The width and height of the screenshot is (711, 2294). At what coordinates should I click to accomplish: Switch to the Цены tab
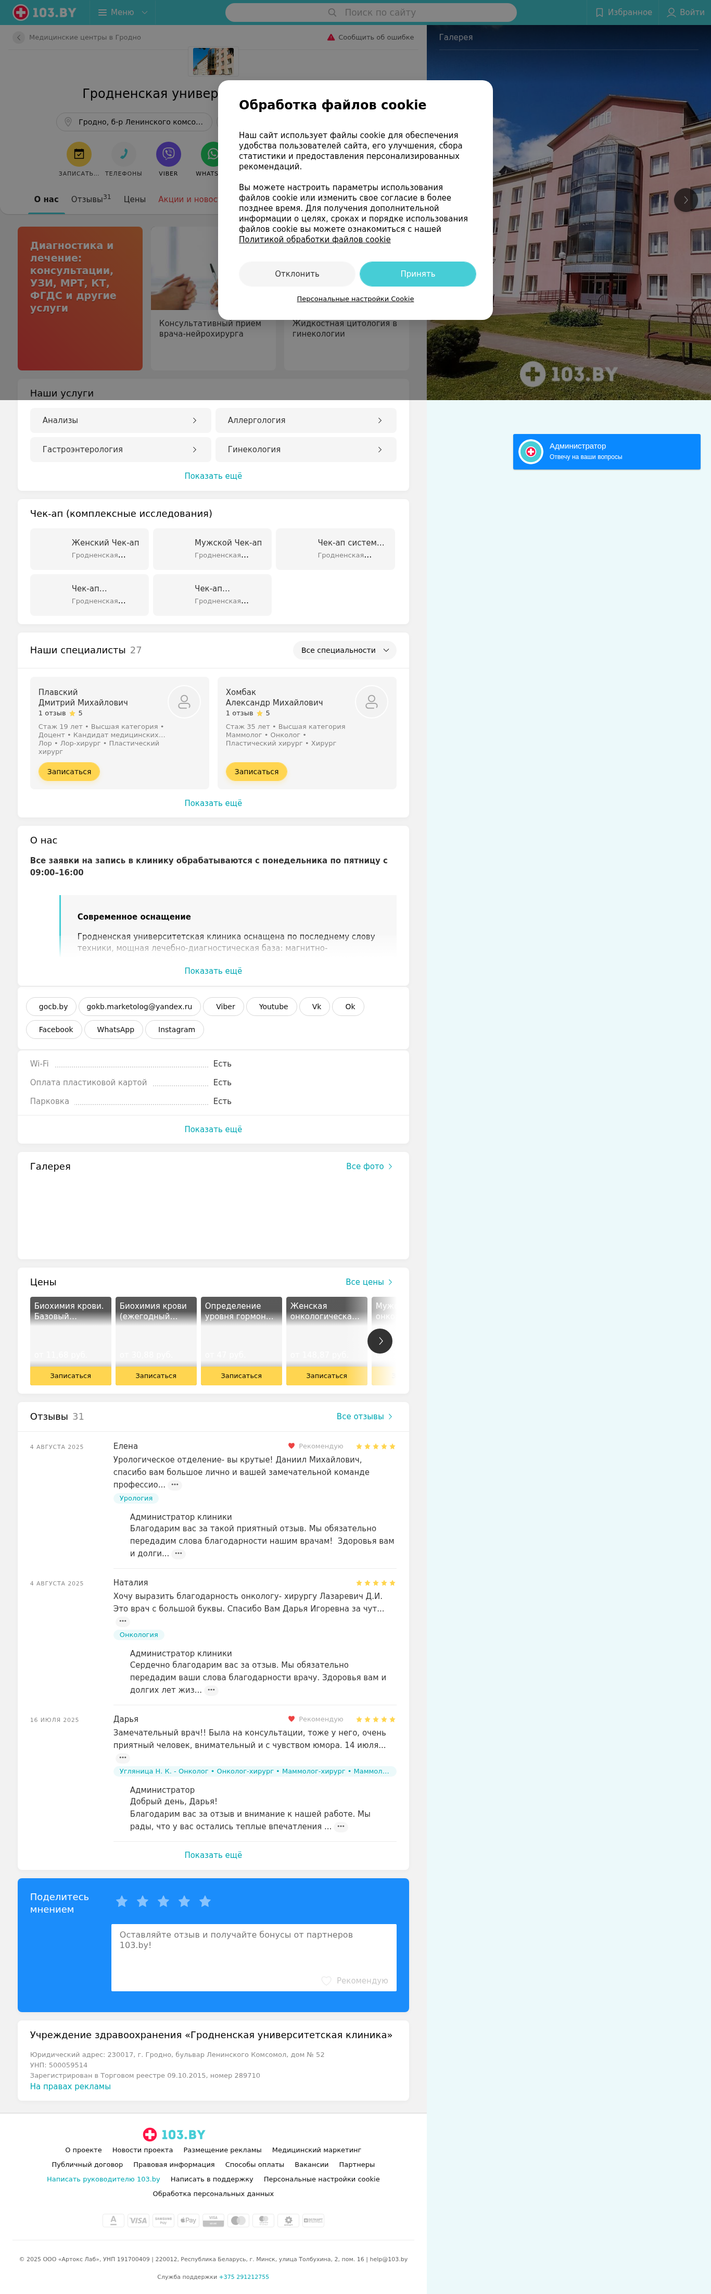click(134, 200)
